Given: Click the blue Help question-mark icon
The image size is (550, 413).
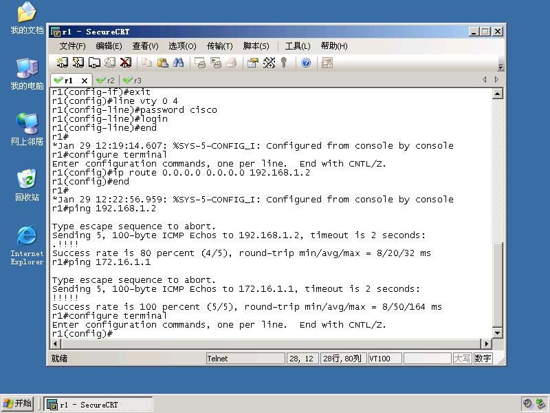Looking at the screenshot, I should coord(306,63).
